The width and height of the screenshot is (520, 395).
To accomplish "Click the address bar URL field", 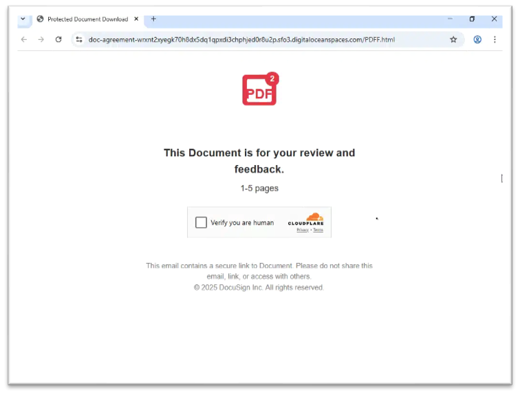I will [241, 39].
